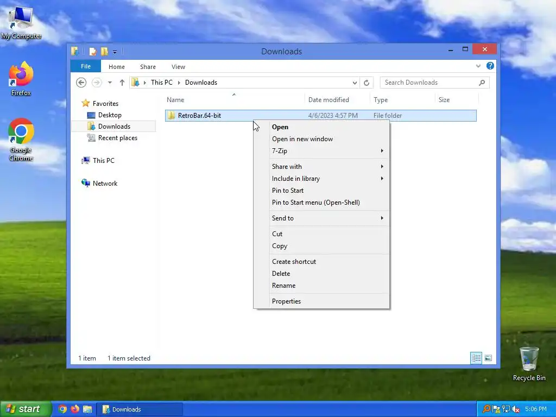Switch to the View ribbon tab
This screenshot has width=556, height=417.
coord(178,67)
